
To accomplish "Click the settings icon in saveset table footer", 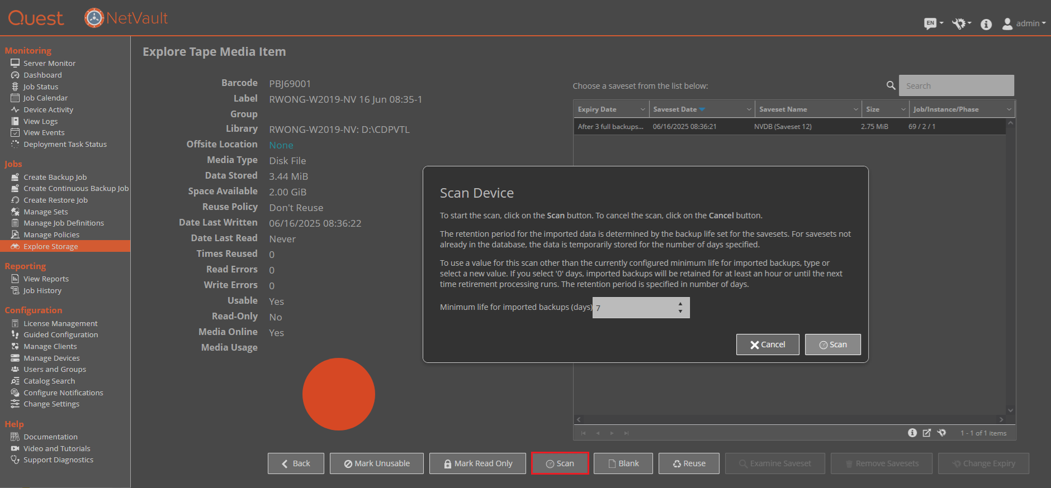I will [x=942, y=433].
